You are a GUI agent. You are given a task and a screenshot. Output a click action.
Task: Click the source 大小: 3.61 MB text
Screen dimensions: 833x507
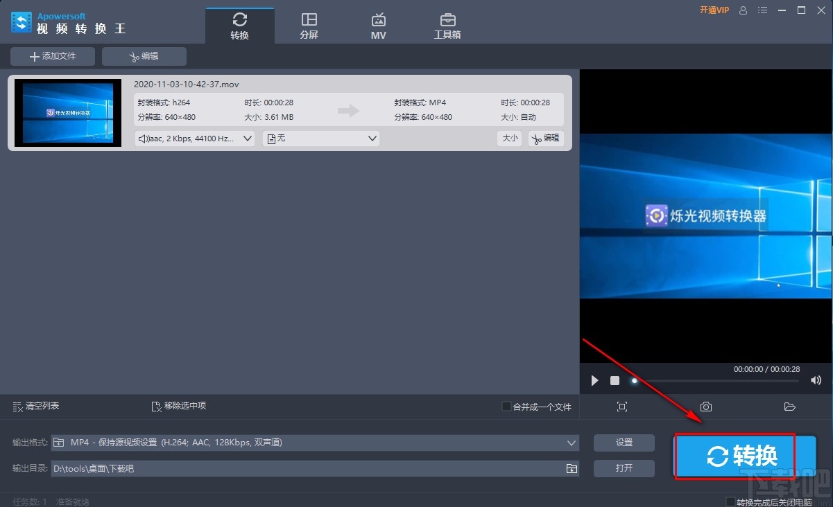click(x=268, y=117)
